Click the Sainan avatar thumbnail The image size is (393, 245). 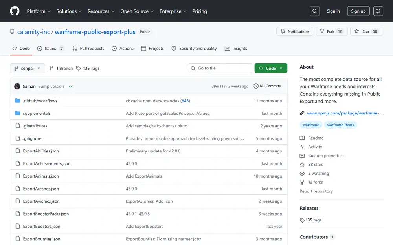[17, 86]
